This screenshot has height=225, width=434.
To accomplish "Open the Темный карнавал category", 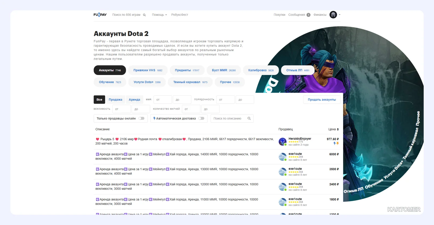I will [190, 82].
